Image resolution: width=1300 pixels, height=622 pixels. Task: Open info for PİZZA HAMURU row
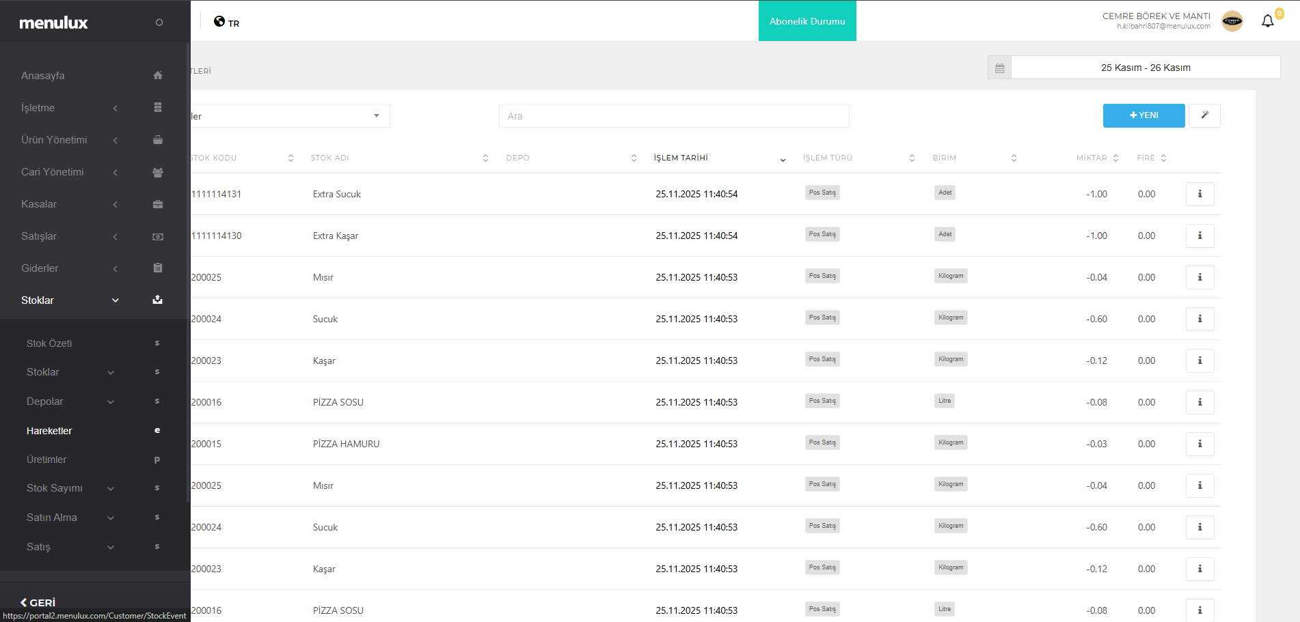(1200, 444)
